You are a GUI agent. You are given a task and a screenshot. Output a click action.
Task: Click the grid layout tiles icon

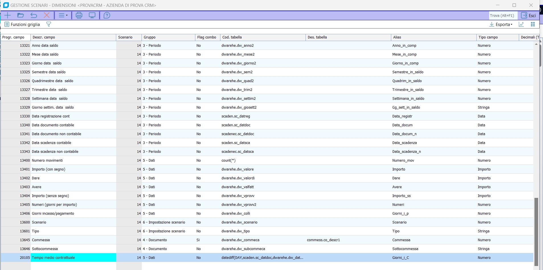coord(533,24)
